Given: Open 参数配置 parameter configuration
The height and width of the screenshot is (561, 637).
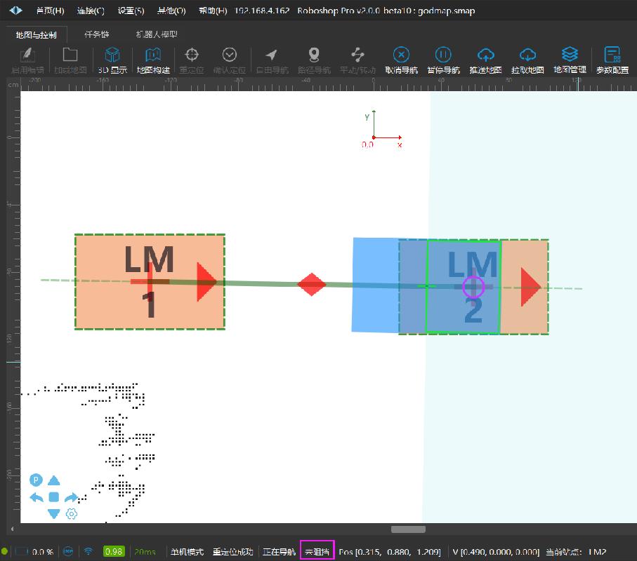Looking at the screenshot, I should (612, 56).
